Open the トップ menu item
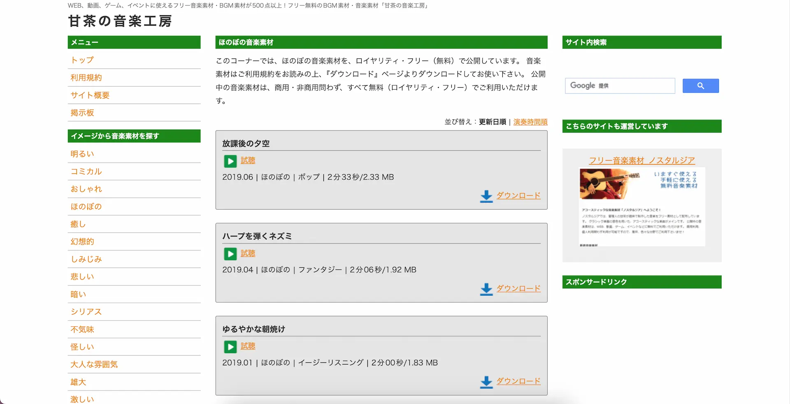Image resolution: width=790 pixels, height=404 pixels. click(x=82, y=60)
